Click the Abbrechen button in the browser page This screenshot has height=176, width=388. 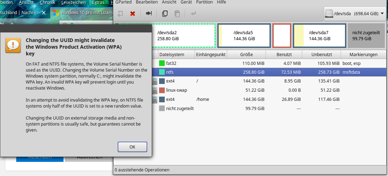[x=90, y=159]
